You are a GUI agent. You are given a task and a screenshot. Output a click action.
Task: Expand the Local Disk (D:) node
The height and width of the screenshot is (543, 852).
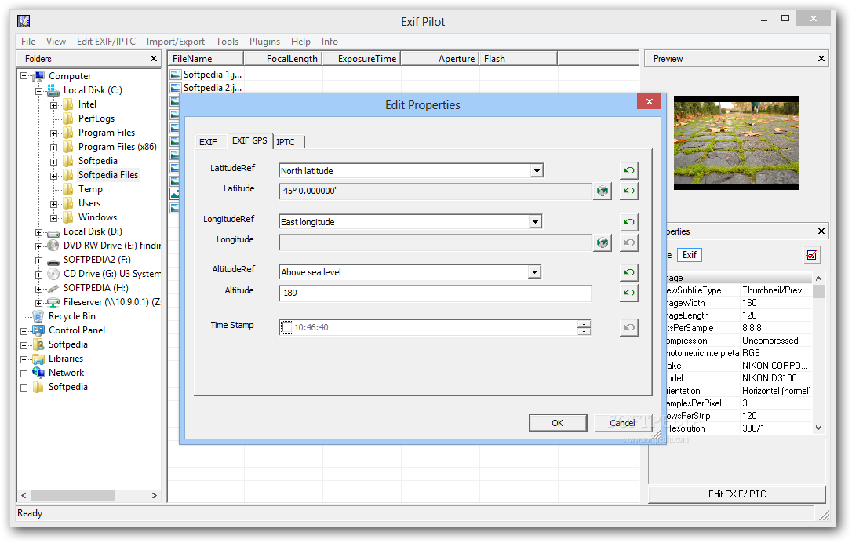tap(38, 232)
